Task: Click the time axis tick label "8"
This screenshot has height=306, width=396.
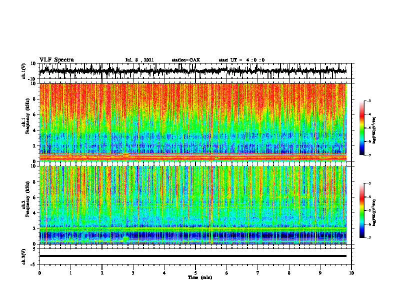Action: (289, 273)
